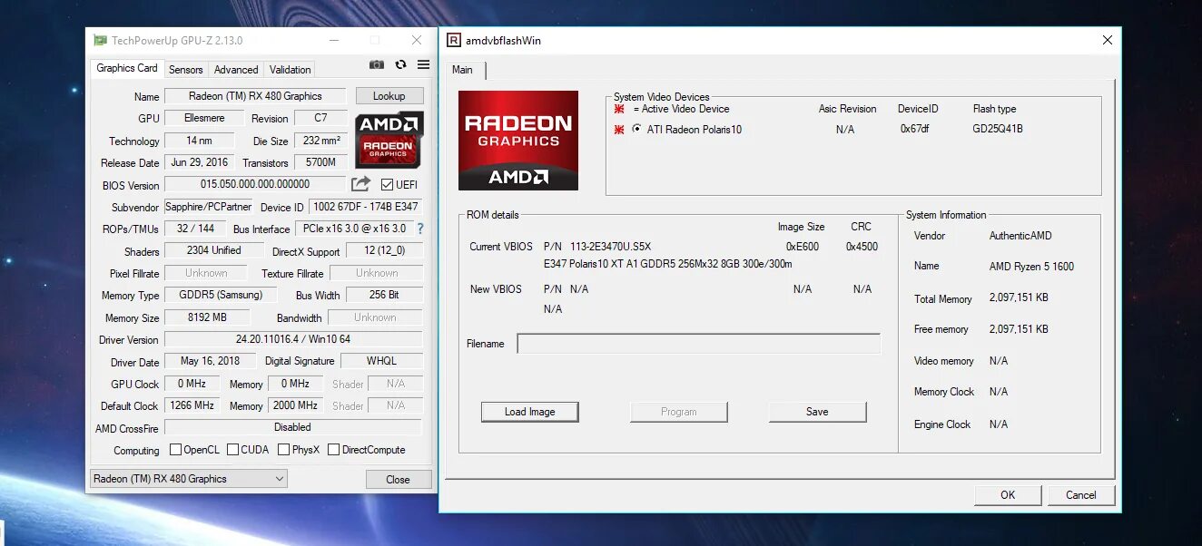Click the Vendor value AuthenticAMD
This screenshot has width=1202, height=546.
coord(1020,236)
